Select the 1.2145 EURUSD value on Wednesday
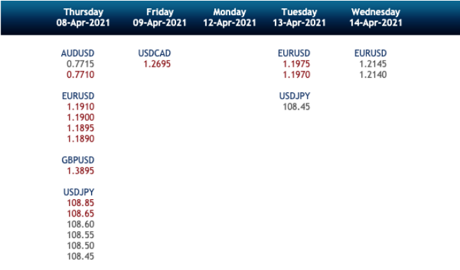The image size is (460, 270). coord(373,64)
